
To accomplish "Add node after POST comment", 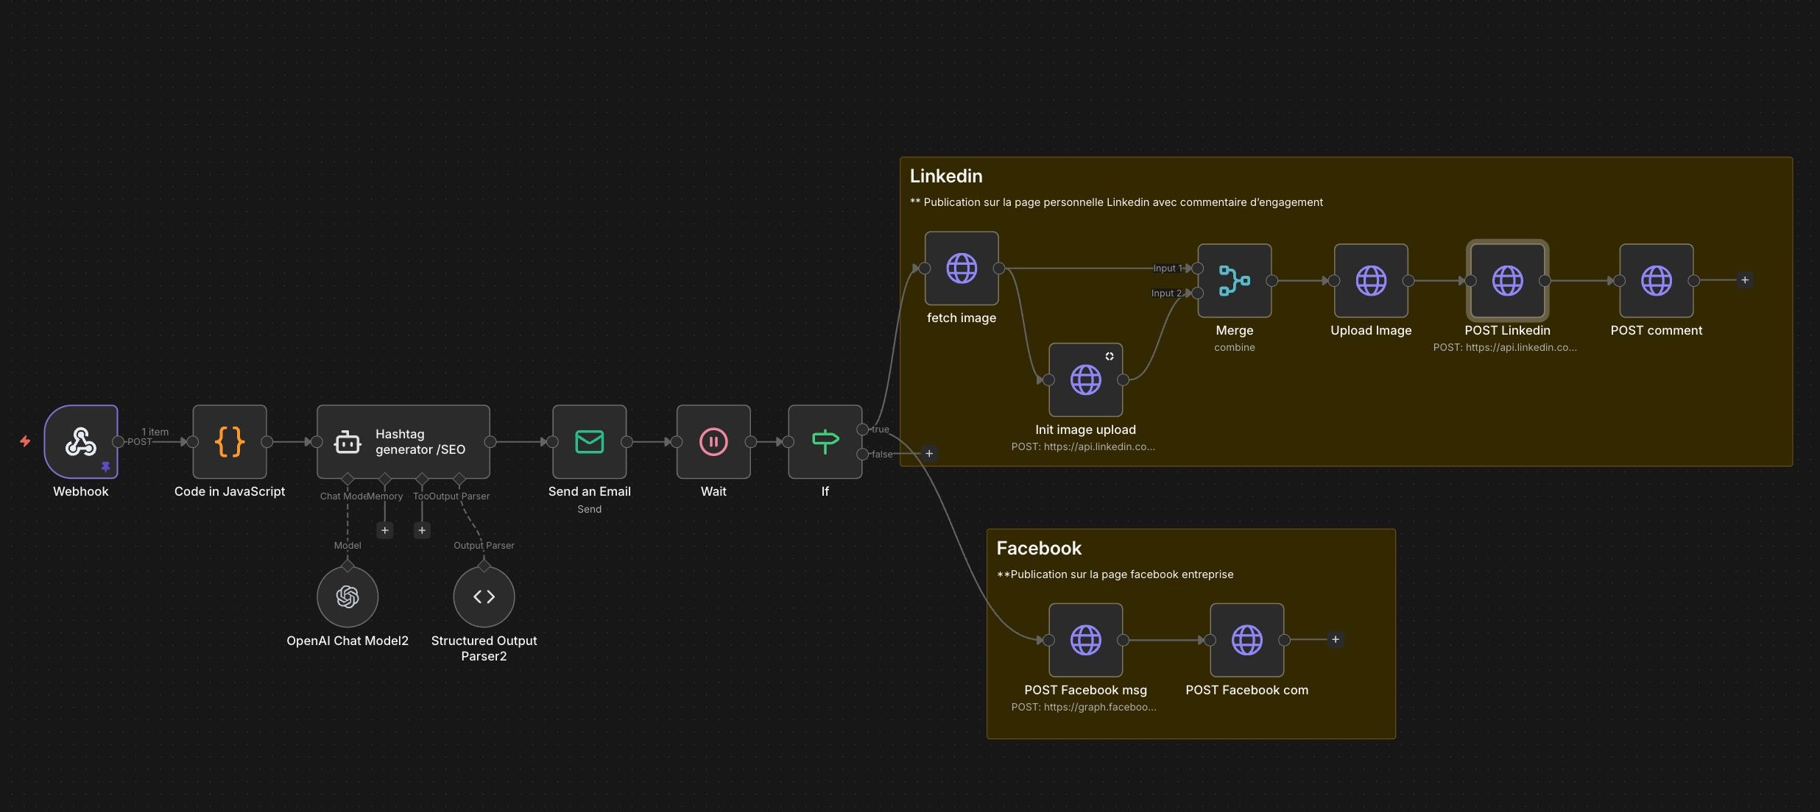I will 1745,280.
